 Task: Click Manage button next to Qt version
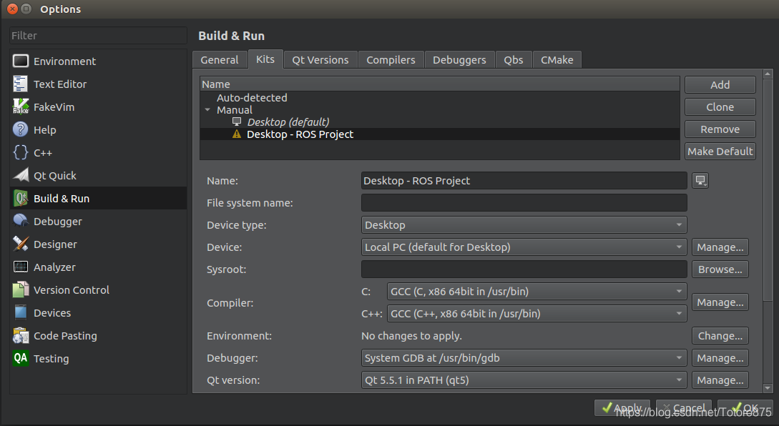720,380
